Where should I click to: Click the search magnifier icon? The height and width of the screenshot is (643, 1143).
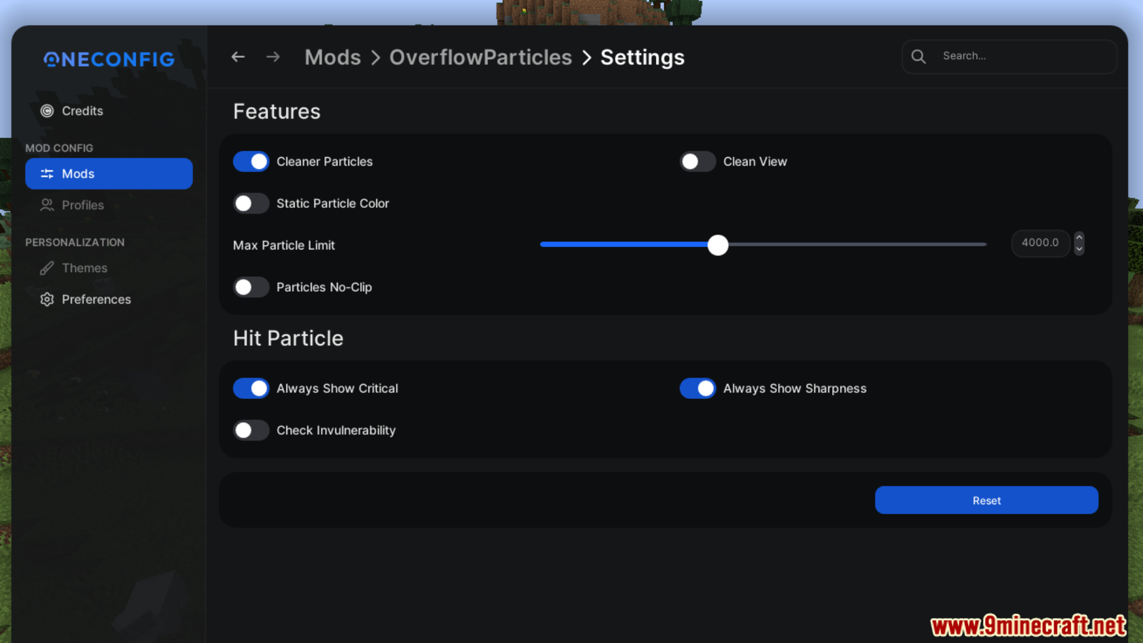click(x=919, y=57)
